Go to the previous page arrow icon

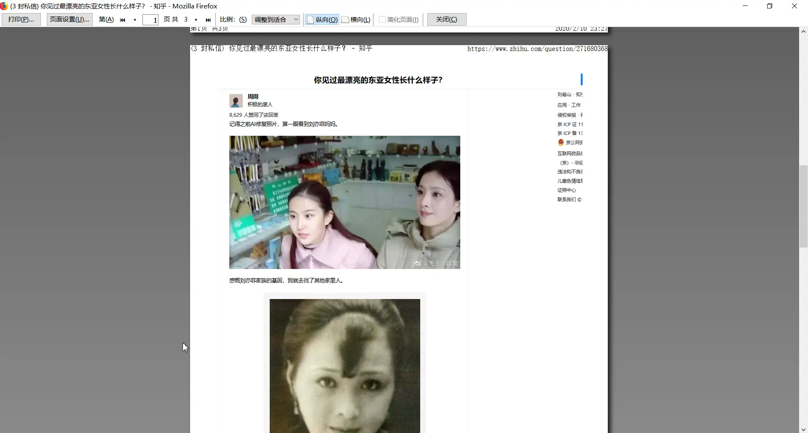(x=135, y=19)
